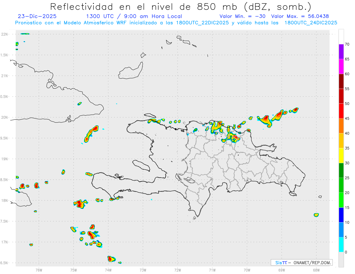Screen dimensions: 355x274
Task: Click the '0.5N' latitude label
Action: (4, 97)
